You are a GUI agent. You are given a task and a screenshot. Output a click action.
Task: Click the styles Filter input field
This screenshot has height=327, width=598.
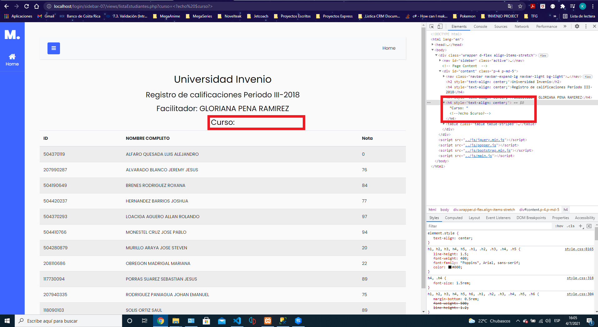coord(489,226)
